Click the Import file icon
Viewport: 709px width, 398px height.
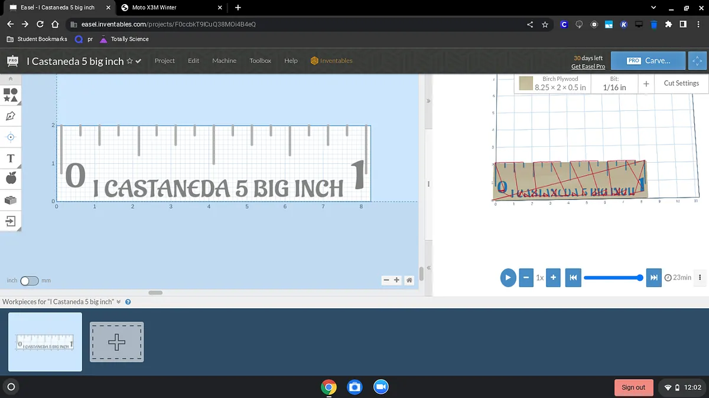[10, 221]
